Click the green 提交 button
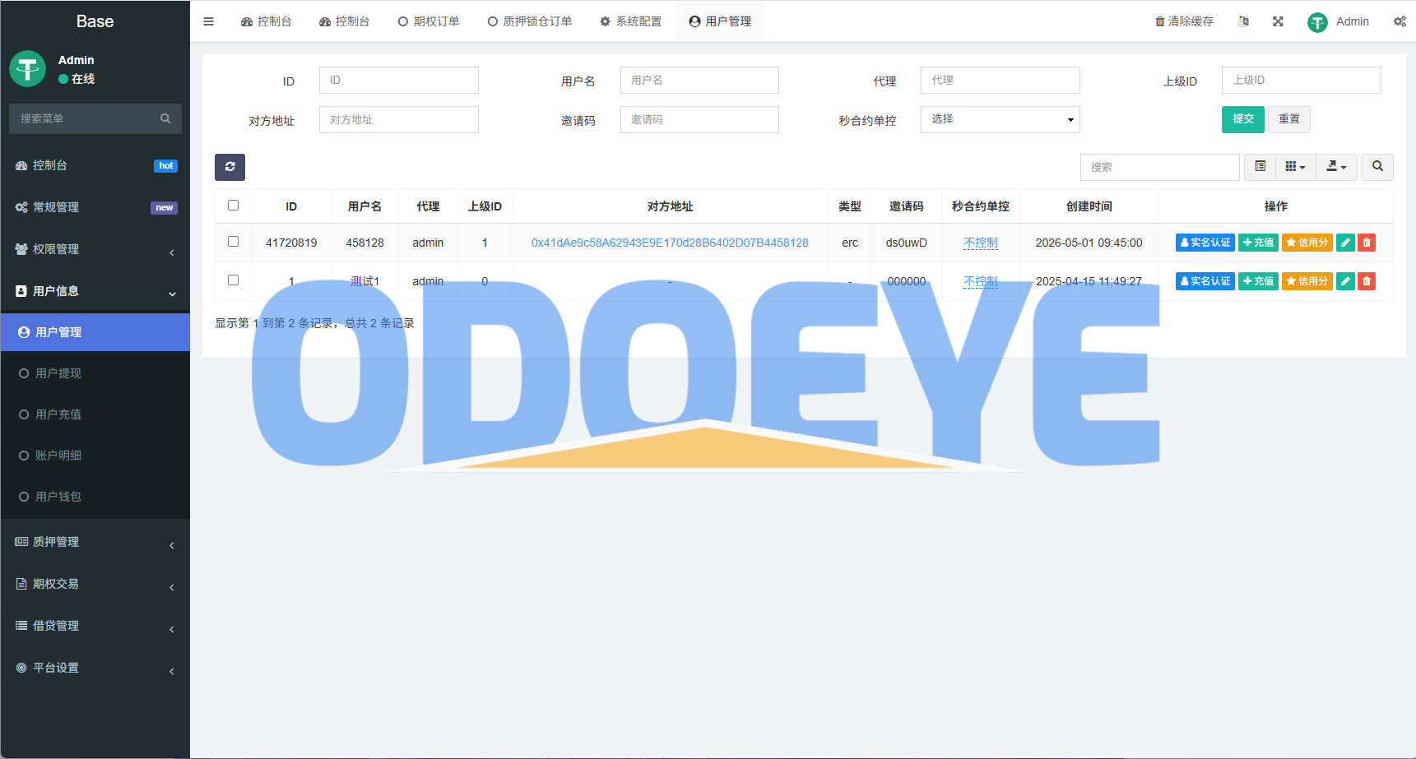The width and height of the screenshot is (1416, 759). 1243,119
